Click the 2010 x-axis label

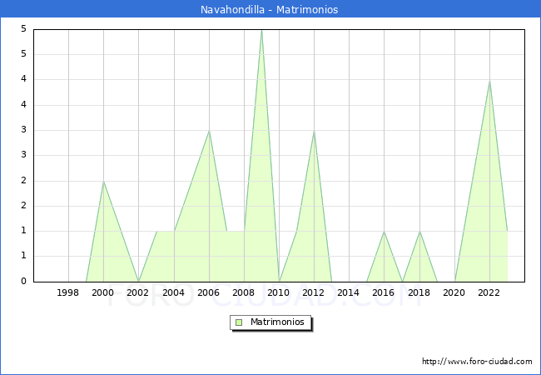279,292
